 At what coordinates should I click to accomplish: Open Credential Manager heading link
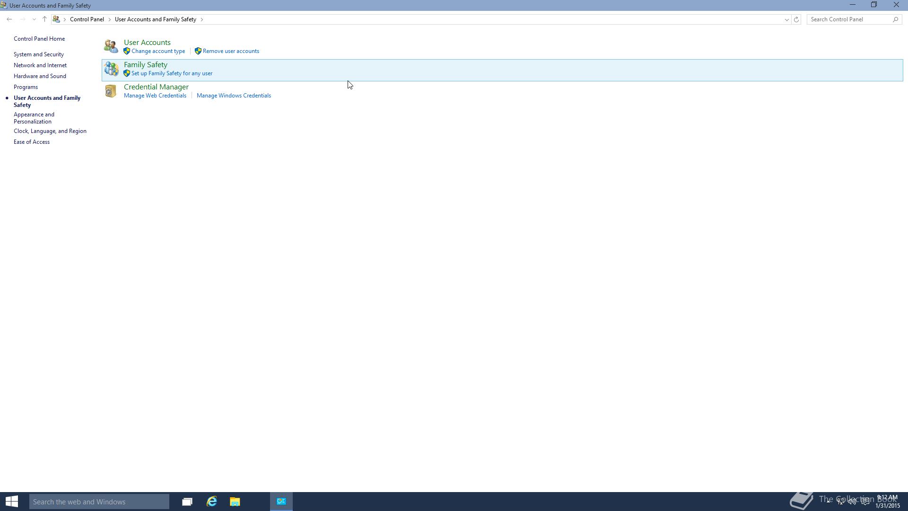(156, 87)
